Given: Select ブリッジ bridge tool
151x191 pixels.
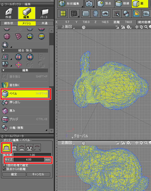Looking at the screenshot, I should point(25,119).
